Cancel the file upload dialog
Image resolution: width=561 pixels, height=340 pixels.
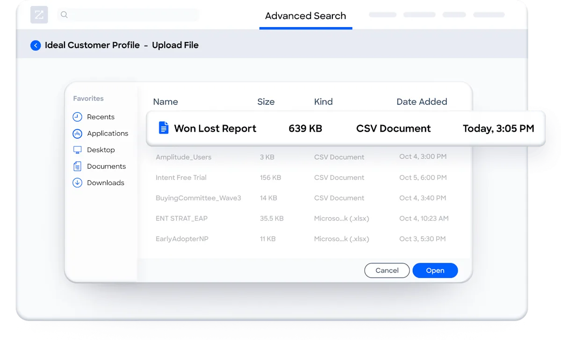click(x=387, y=270)
